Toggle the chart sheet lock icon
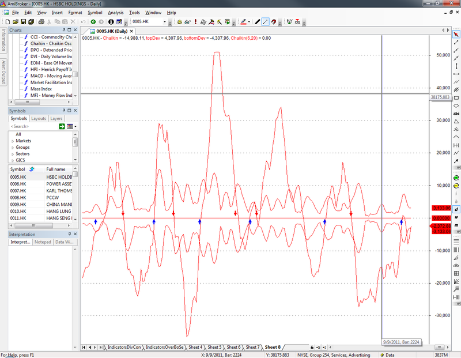Viewport: 461px width, 358px height. (312, 348)
